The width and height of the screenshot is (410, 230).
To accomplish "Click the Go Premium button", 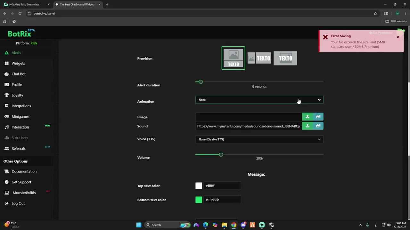I will (381, 33).
